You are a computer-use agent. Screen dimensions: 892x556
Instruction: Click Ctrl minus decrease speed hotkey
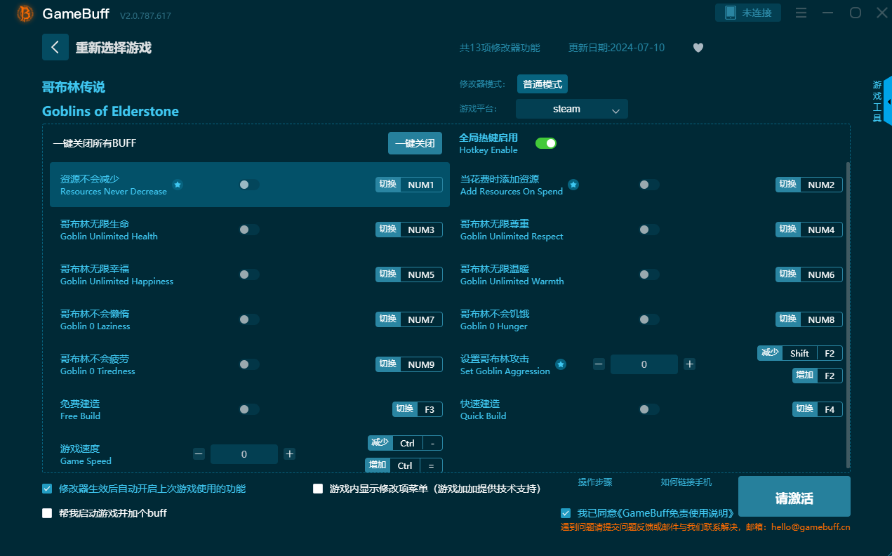pyautogui.click(x=405, y=443)
